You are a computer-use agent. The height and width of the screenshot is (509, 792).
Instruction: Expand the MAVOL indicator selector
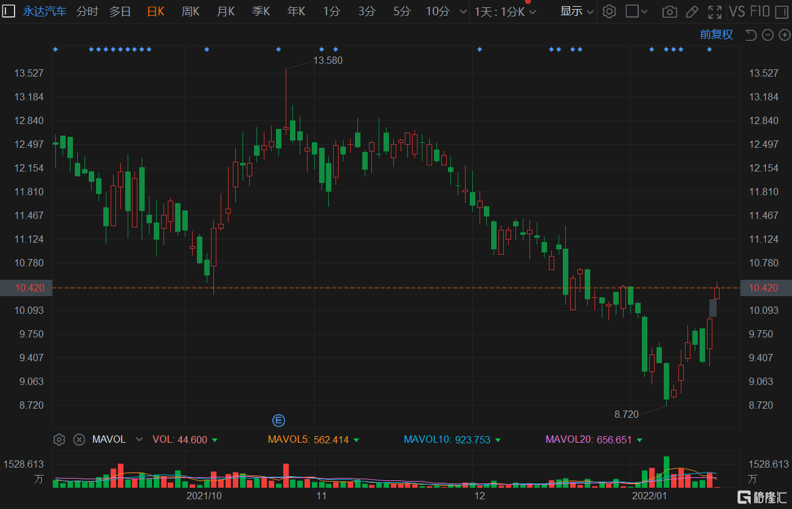point(139,439)
